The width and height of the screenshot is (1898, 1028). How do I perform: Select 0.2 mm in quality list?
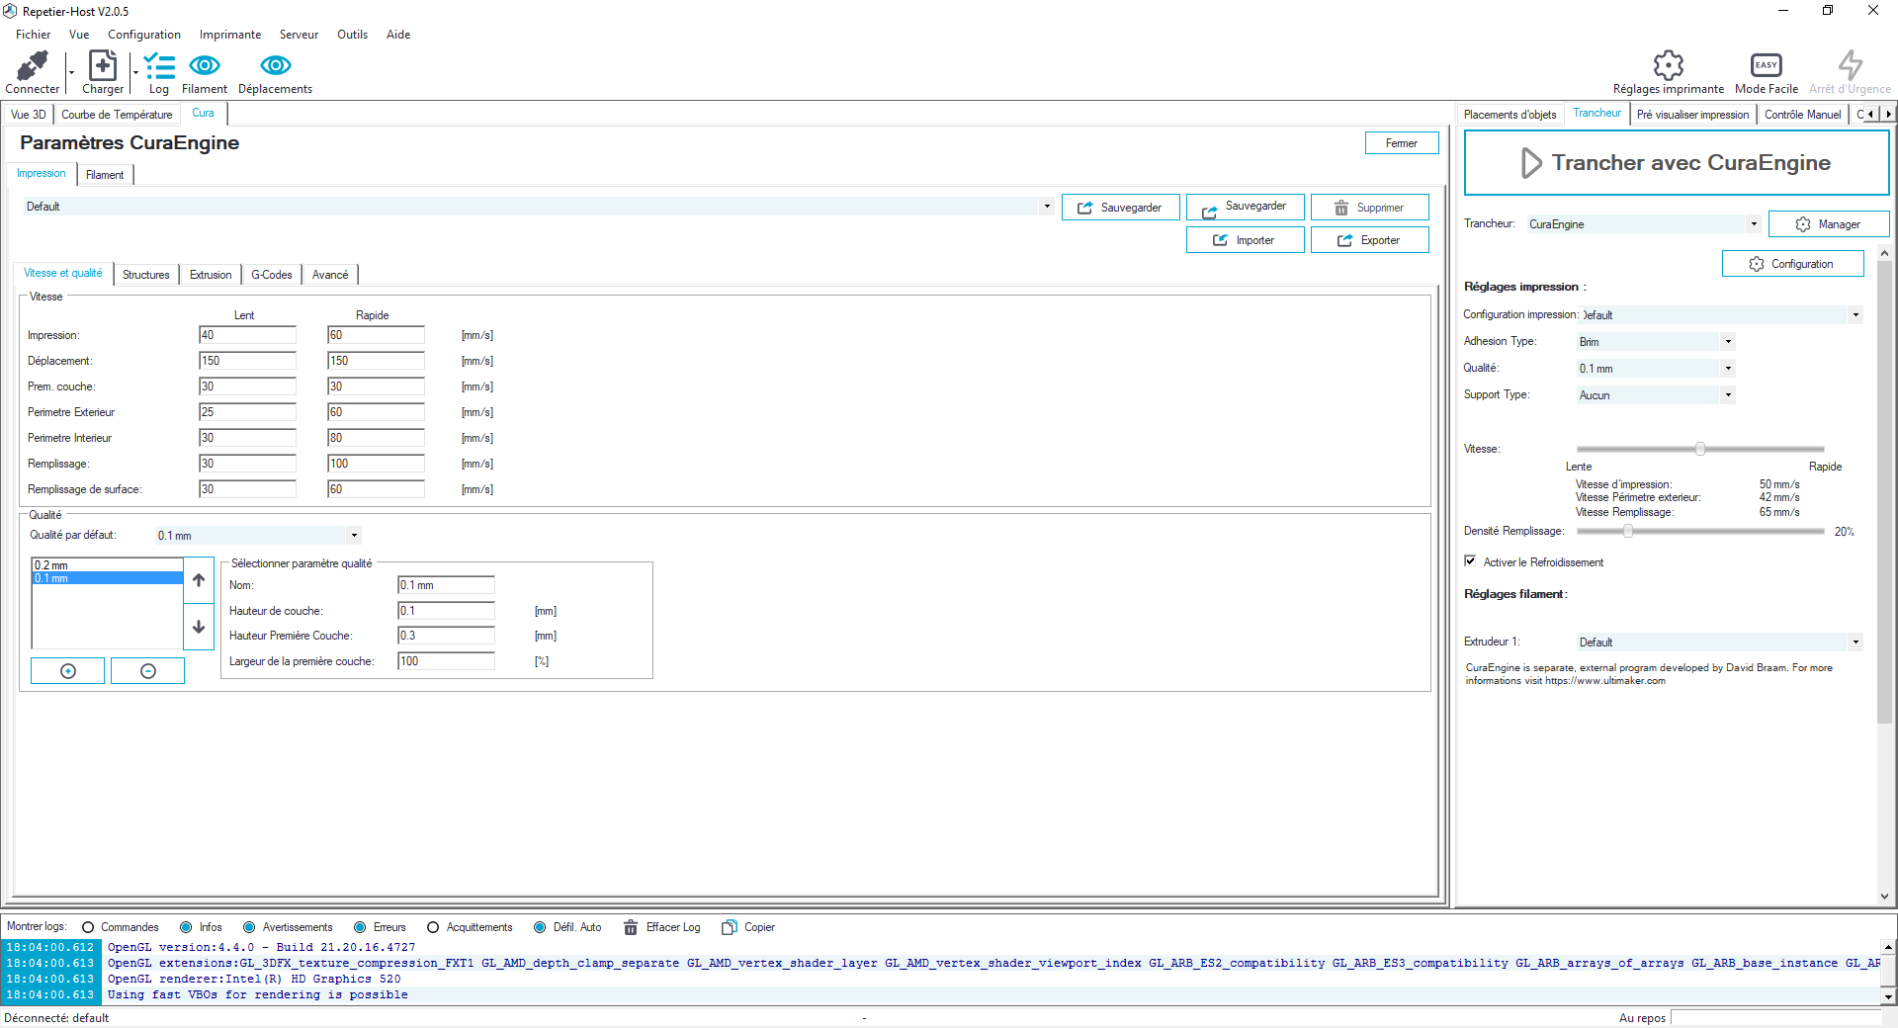[x=107, y=565]
